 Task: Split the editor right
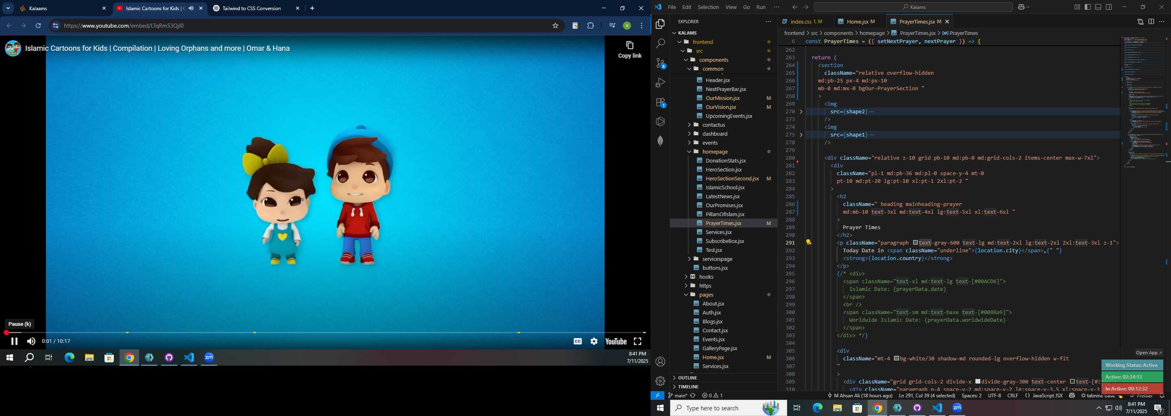click(x=1151, y=22)
